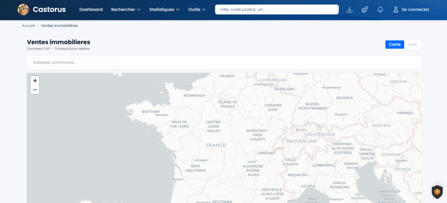Click Lyon on the map
Viewport: 447px width, 203px height.
coord(252,162)
